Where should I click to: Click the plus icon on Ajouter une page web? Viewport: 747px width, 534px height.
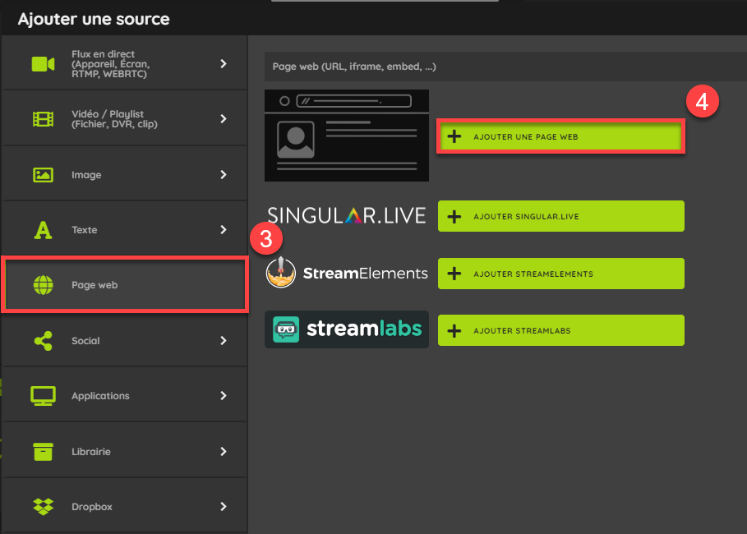(x=454, y=136)
